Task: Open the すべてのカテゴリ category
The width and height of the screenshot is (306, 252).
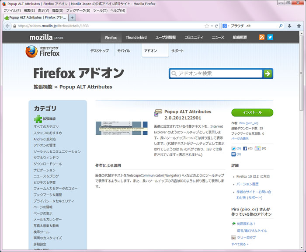Action: 46,126
